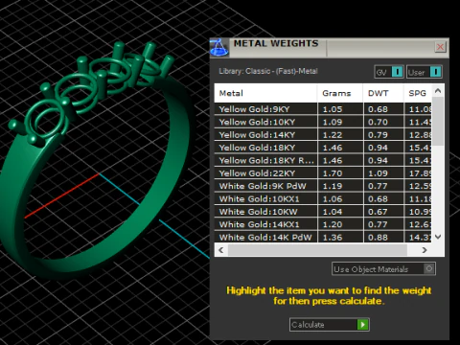Screen dimensions: 460x345
Task: Click DWT value 0.79
Action: pos(378,135)
